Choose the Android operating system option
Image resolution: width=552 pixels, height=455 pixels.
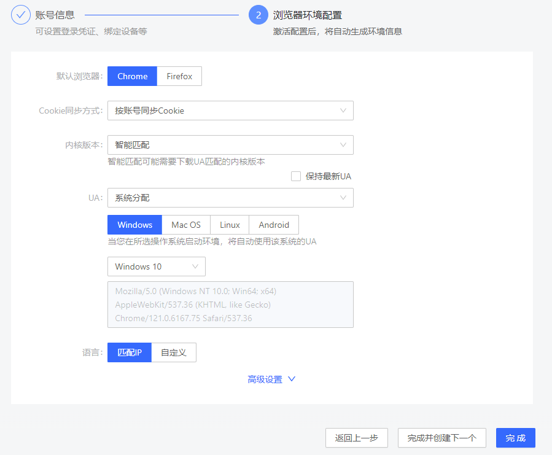(x=274, y=225)
